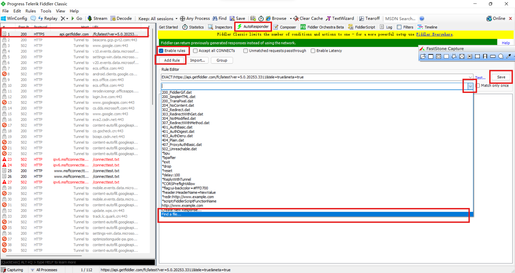Expand the EXACT match rule dropdown
The image size is (515, 273).
tap(470, 77)
